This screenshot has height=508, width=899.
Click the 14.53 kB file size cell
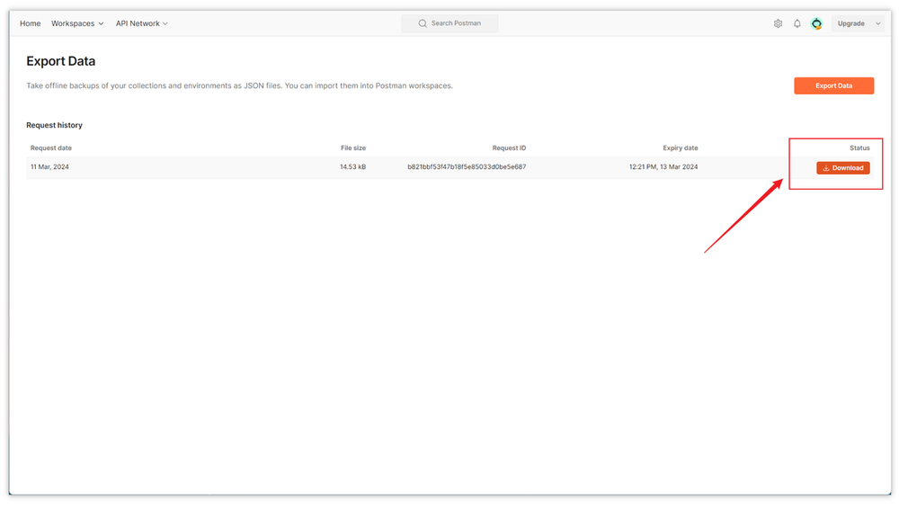point(352,167)
